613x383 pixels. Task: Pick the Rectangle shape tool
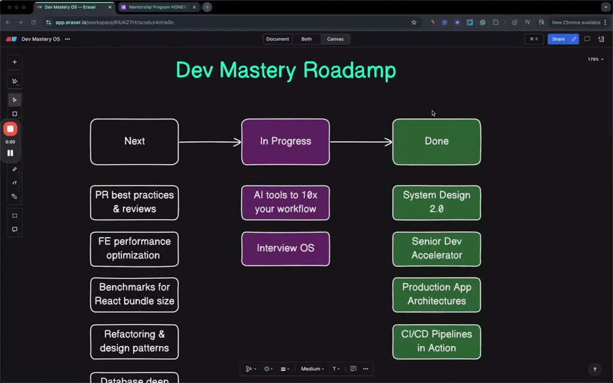14,113
